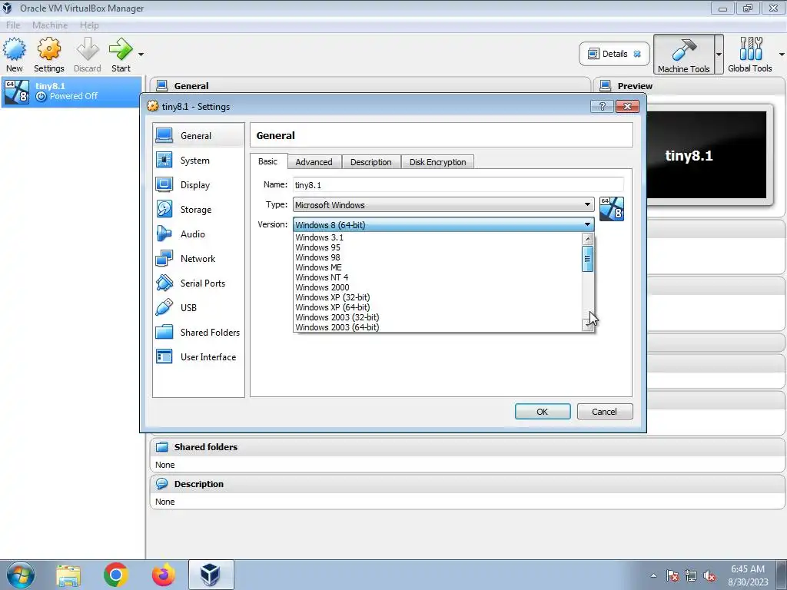Open Serial Ports settings category
This screenshot has width=787, height=590.
(198, 283)
